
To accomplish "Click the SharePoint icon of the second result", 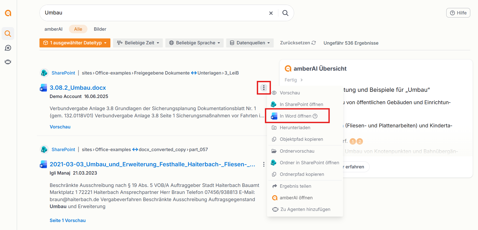I will coord(44,150).
